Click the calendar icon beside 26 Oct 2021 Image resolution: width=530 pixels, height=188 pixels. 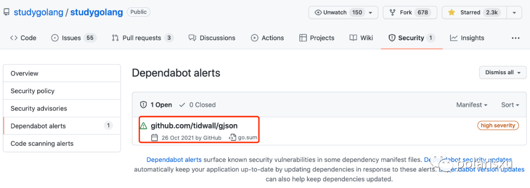[x=155, y=137]
